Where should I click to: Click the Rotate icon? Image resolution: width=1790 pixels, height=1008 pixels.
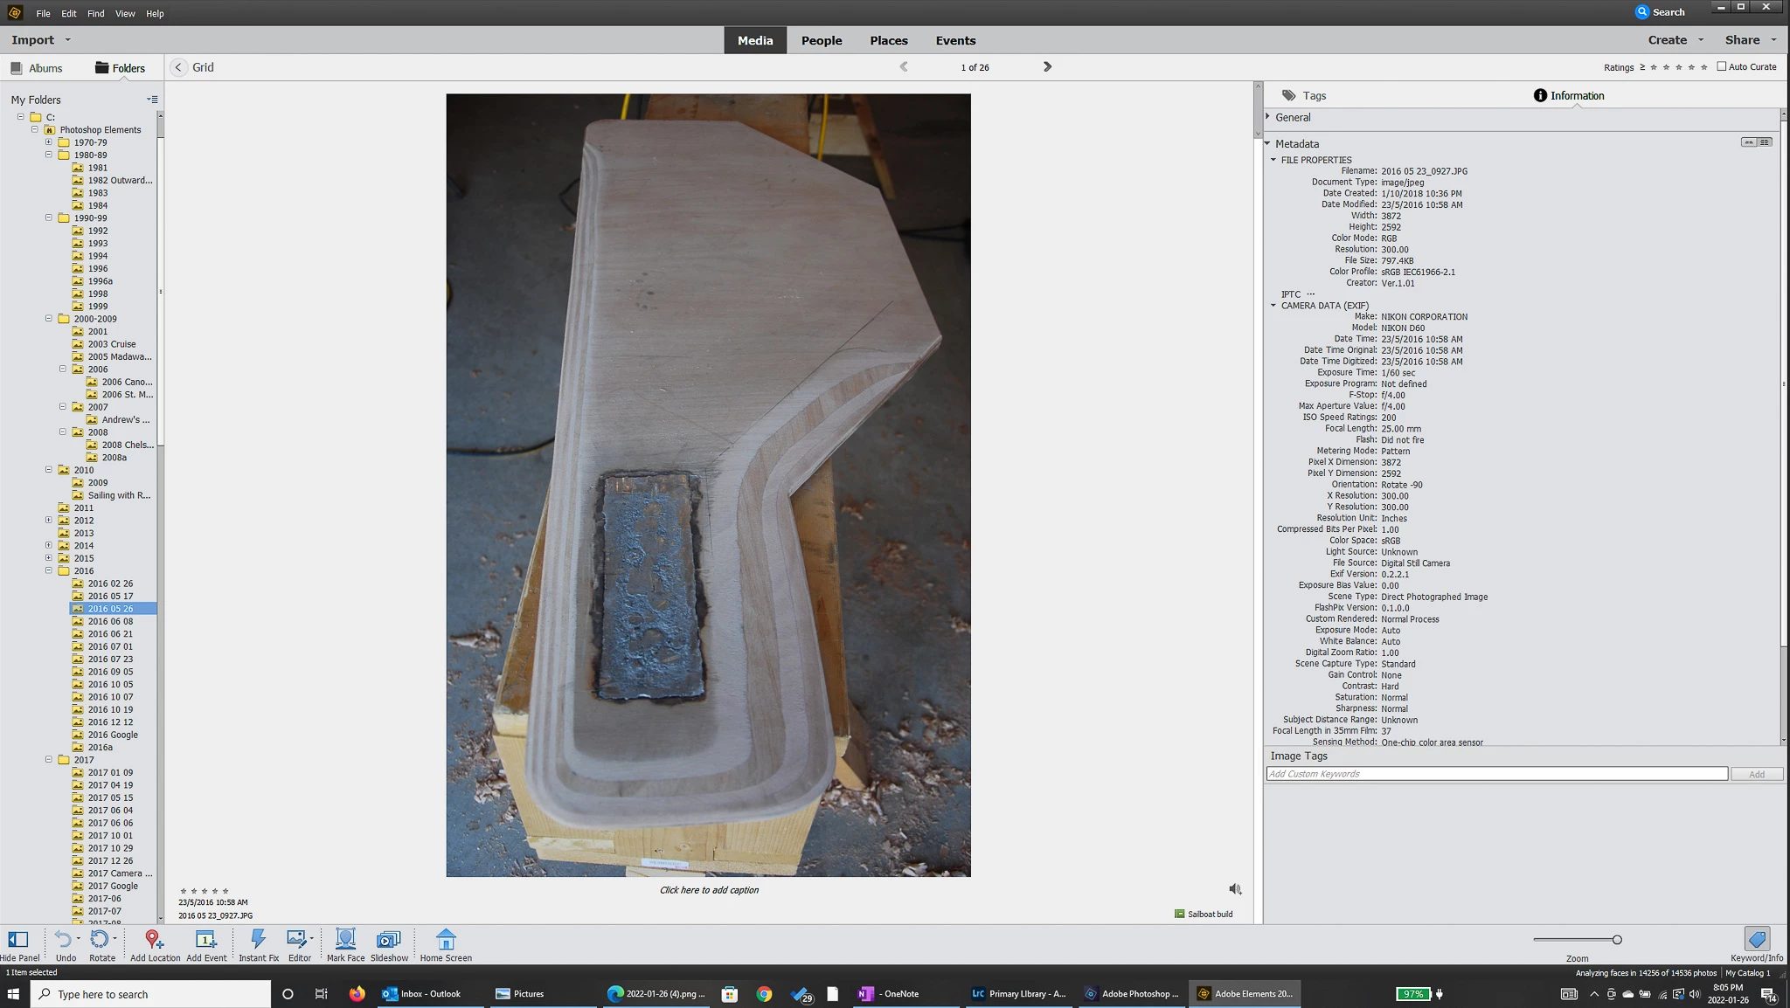(100, 940)
